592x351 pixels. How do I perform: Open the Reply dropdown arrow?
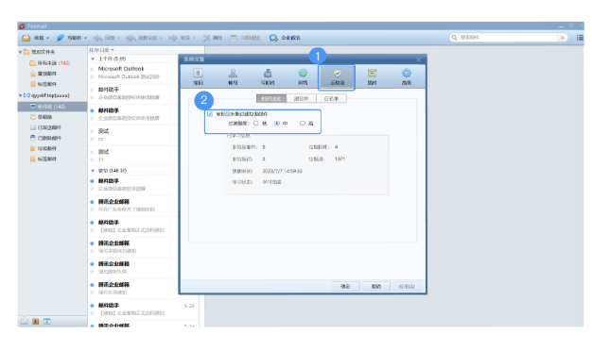click(x=118, y=38)
